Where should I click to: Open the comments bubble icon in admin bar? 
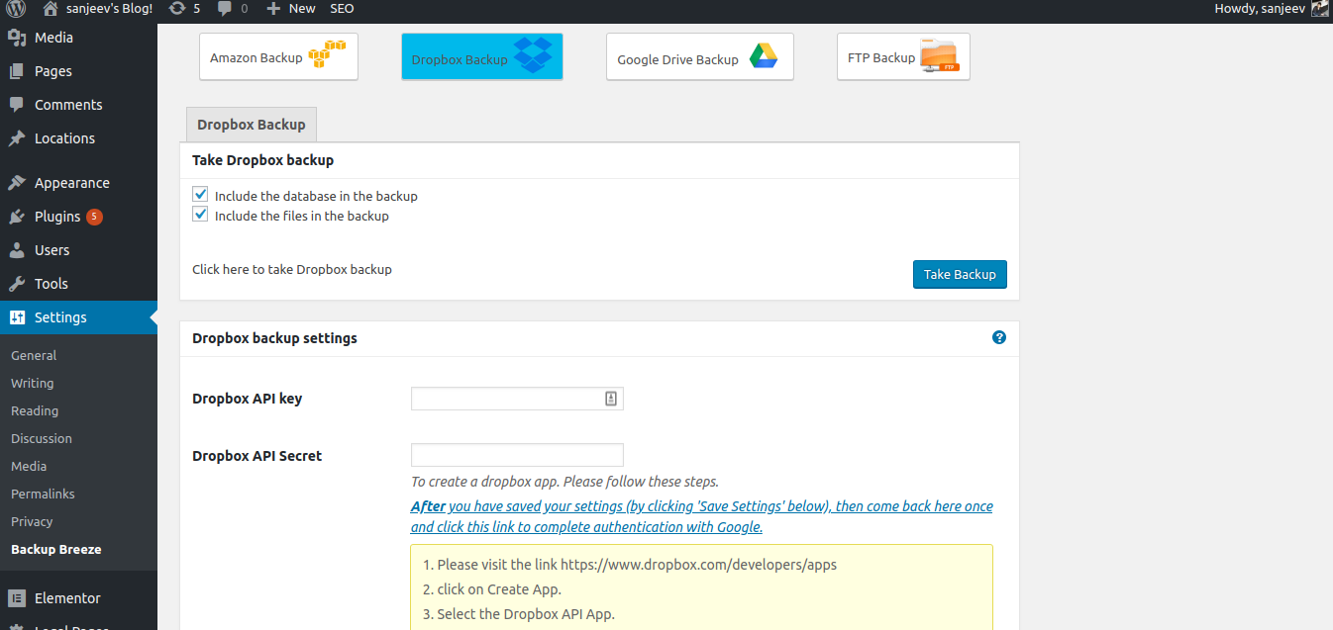225,9
